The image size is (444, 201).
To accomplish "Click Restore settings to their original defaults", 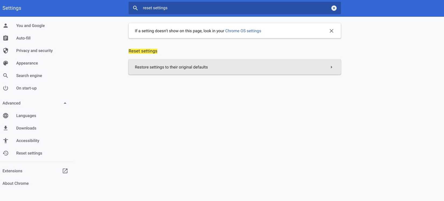I will pyautogui.click(x=235, y=67).
